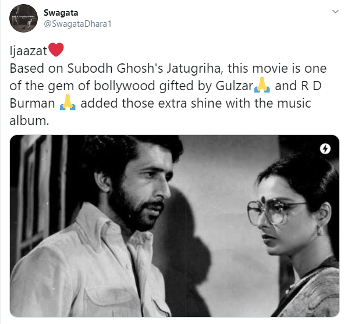
Task: Click the folded hands emoji after Burman
Action: [68, 103]
